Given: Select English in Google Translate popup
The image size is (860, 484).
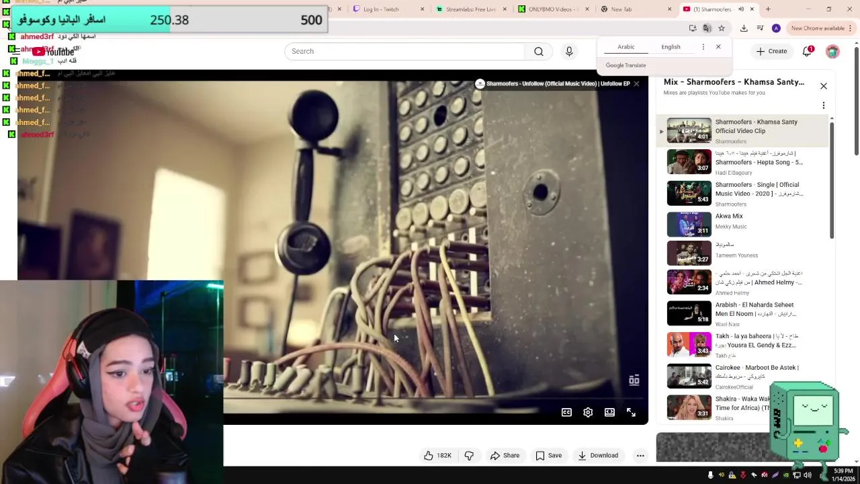Looking at the screenshot, I should (x=671, y=47).
